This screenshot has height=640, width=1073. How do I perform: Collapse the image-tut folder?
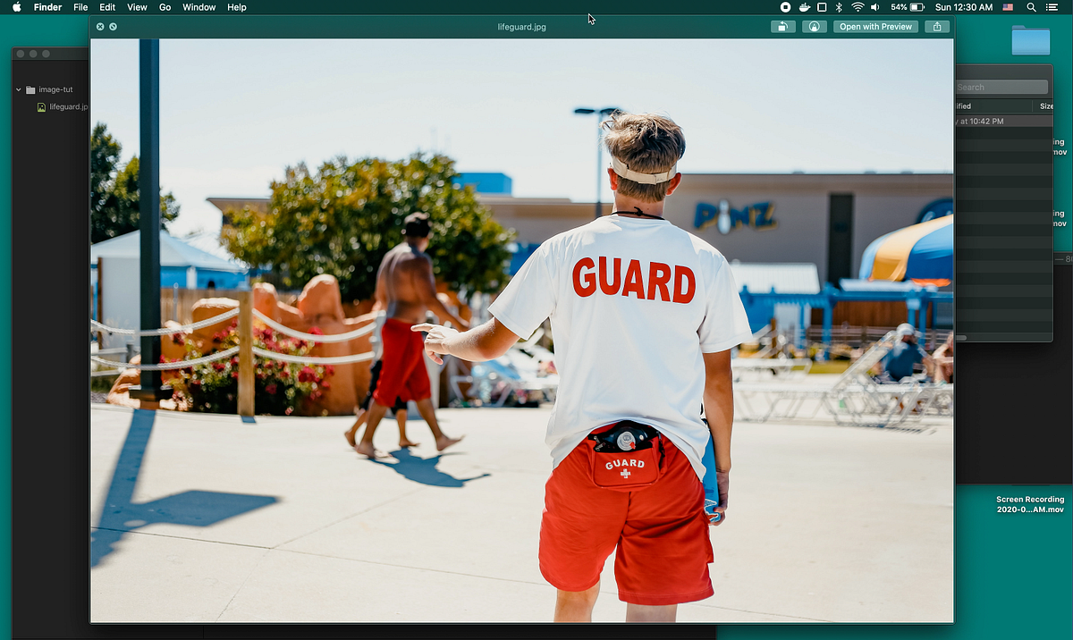[18, 89]
